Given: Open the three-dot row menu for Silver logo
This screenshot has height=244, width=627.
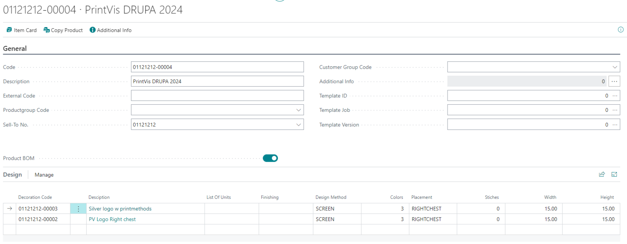Looking at the screenshot, I should 78,209.
